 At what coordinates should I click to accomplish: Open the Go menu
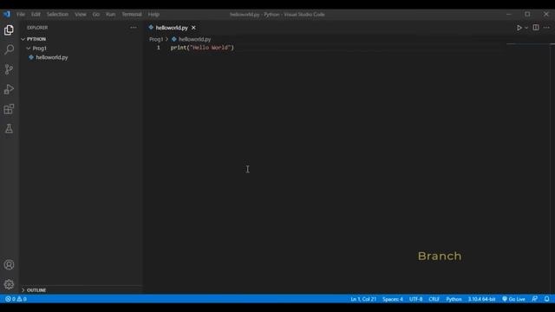click(x=96, y=15)
